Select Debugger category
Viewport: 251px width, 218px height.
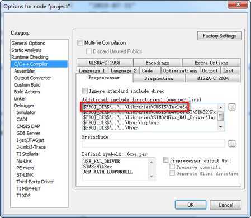24,106
